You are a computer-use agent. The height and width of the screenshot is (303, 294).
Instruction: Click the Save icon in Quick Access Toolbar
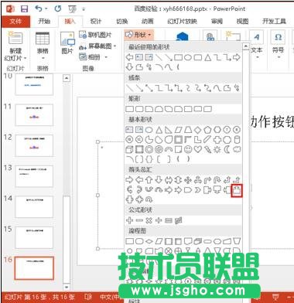[x=25, y=9]
